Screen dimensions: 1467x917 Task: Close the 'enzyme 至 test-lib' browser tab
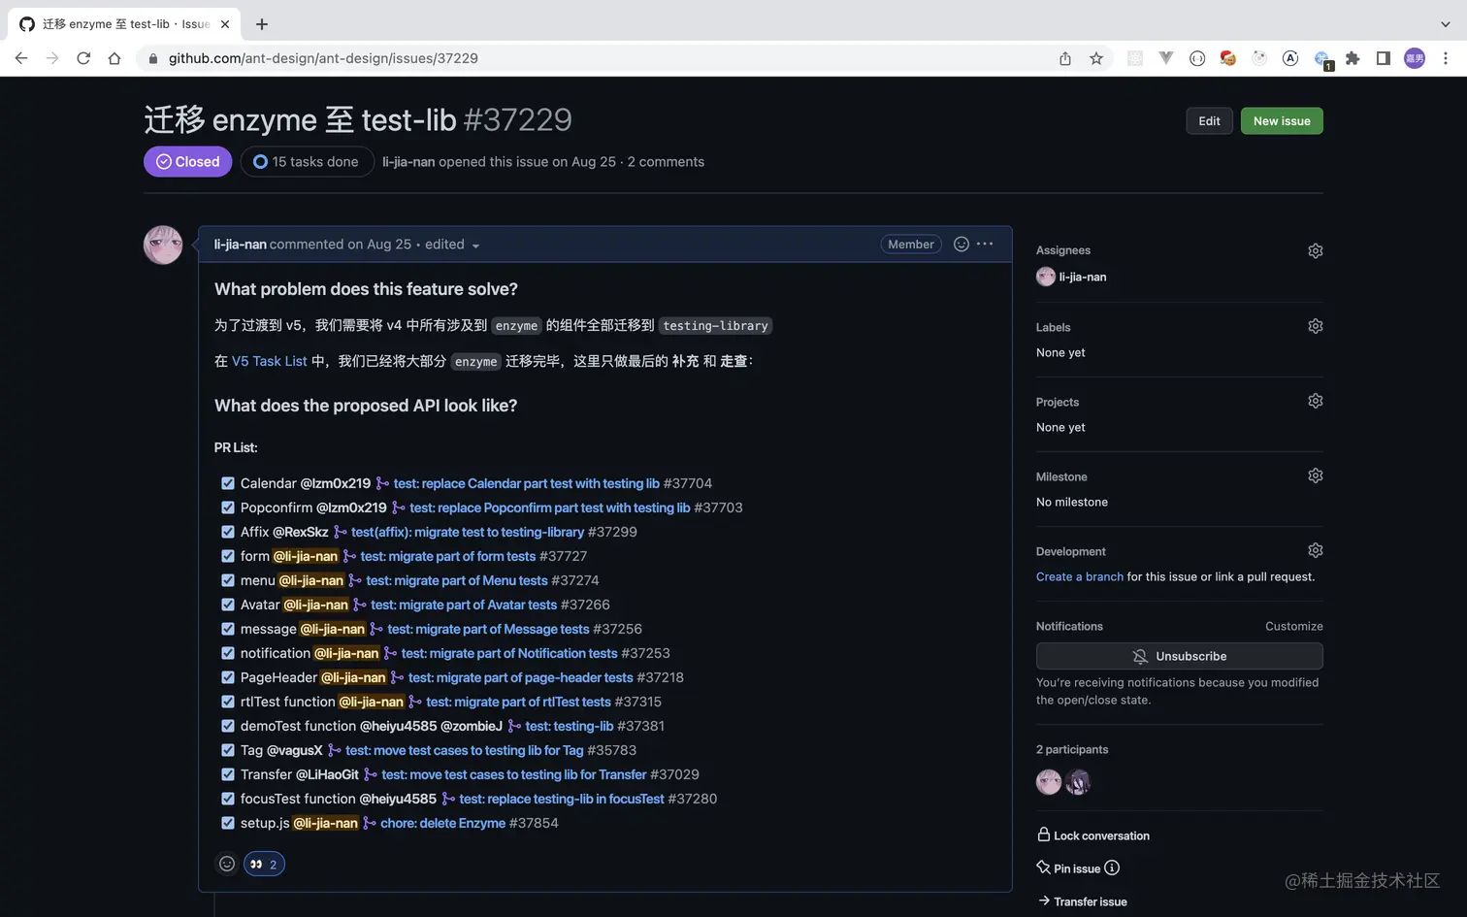[x=225, y=24]
